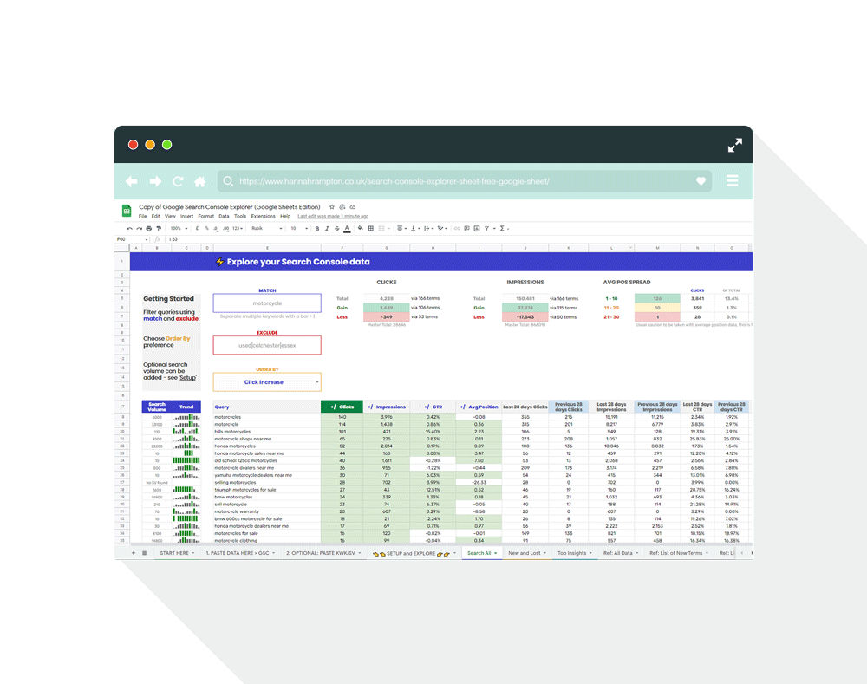
Task: Insert a chart
Action: click(x=477, y=228)
